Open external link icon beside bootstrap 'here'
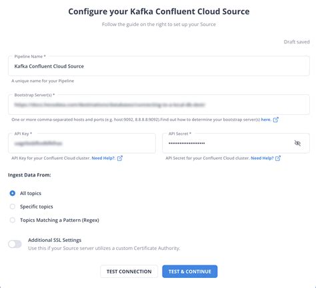The image size is (316, 288). (275, 120)
